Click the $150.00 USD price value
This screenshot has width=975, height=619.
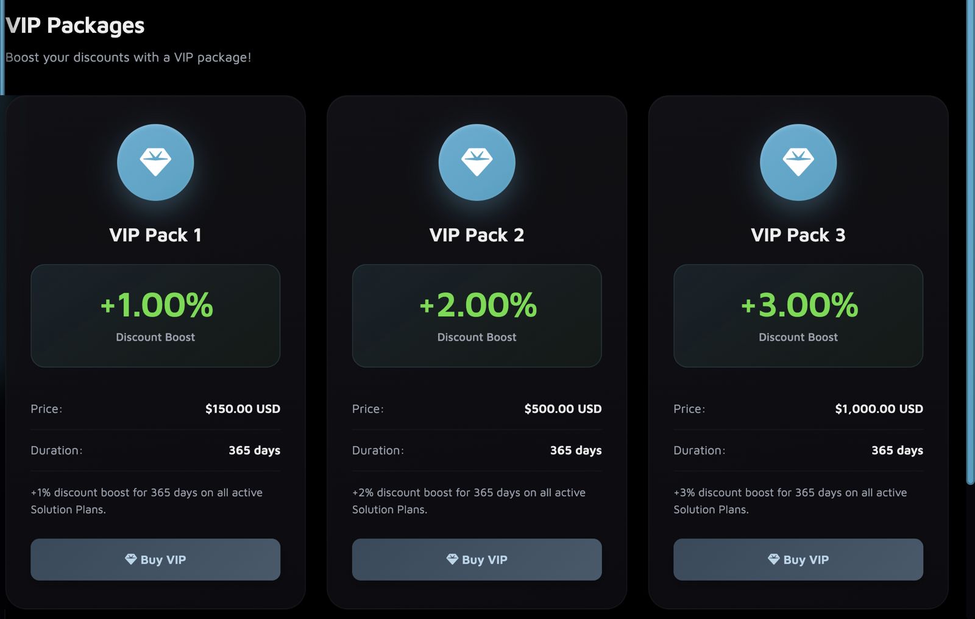tap(243, 409)
